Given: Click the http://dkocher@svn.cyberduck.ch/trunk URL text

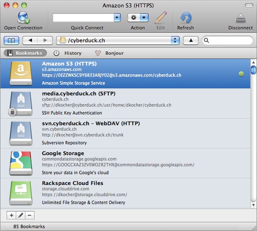Looking at the screenshot, I should [x=83, y=135].
